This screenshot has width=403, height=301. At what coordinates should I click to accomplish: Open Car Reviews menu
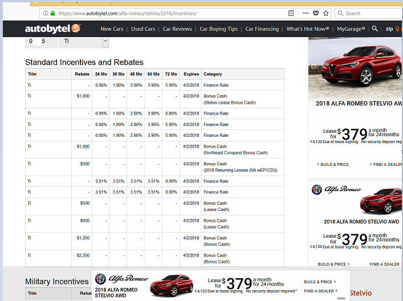[x=177, y=29]
